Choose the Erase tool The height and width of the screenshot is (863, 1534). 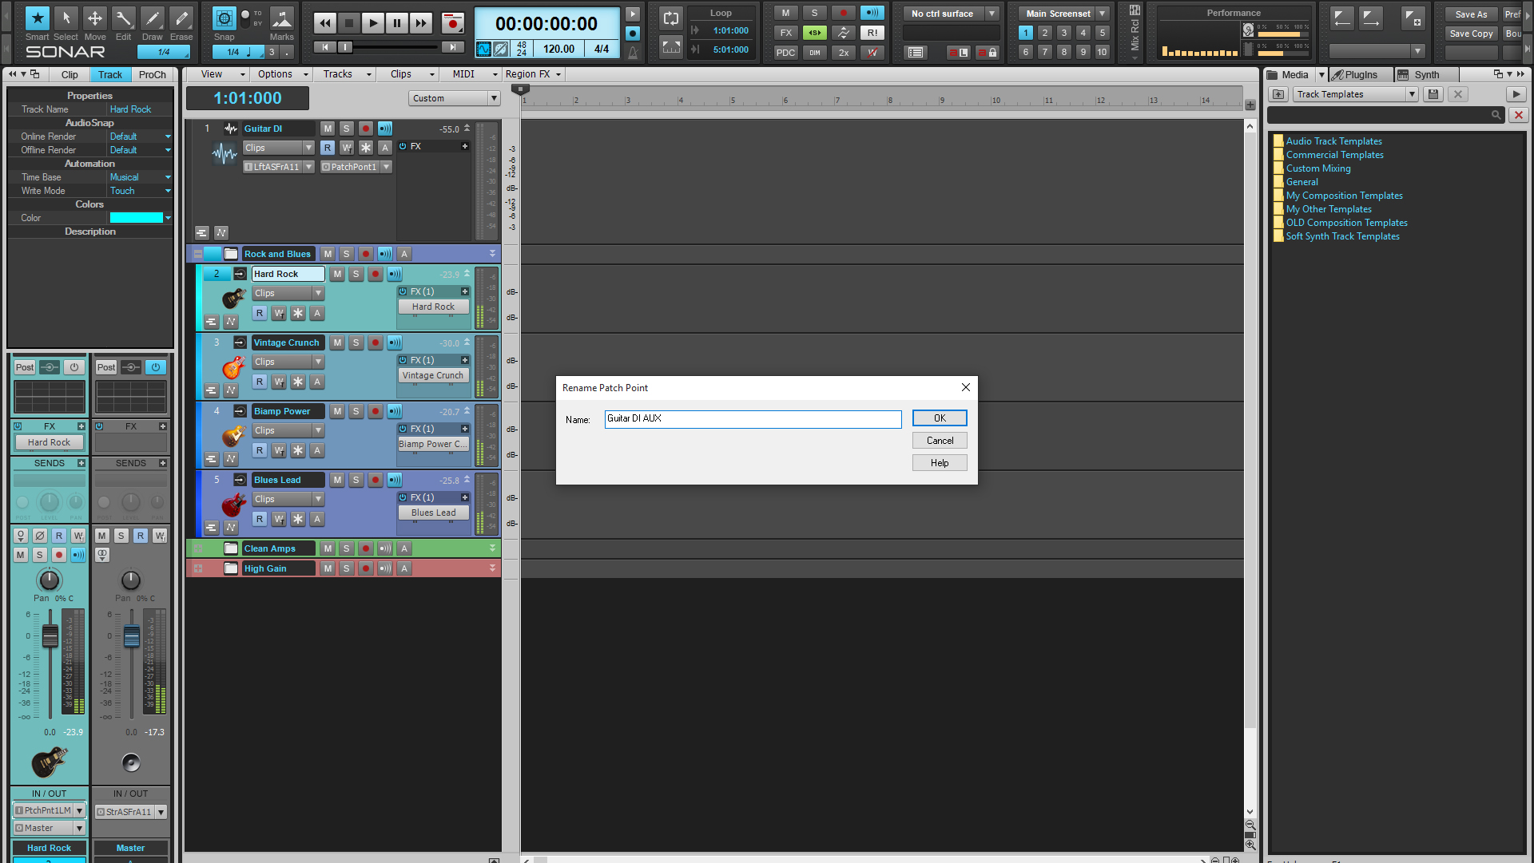[181, 18]
